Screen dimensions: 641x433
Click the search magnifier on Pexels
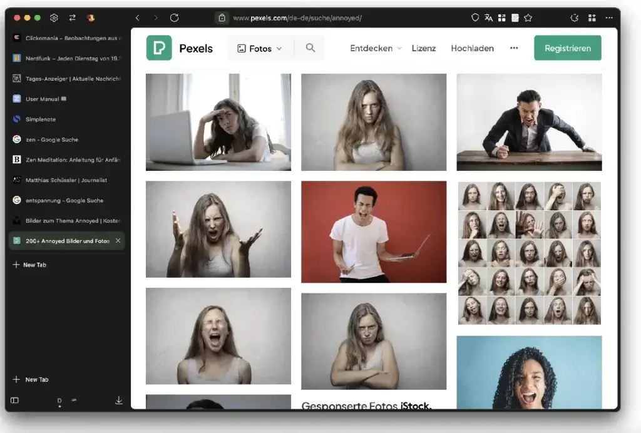coord(310,48)
